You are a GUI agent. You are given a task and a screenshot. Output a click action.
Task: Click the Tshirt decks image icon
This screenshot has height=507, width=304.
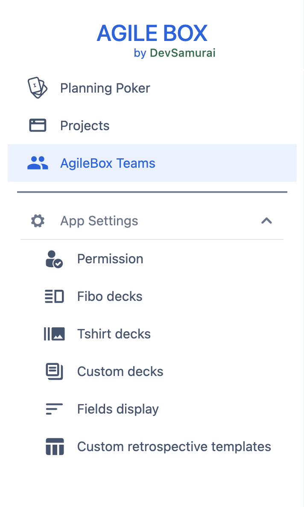tap(54, 334)
